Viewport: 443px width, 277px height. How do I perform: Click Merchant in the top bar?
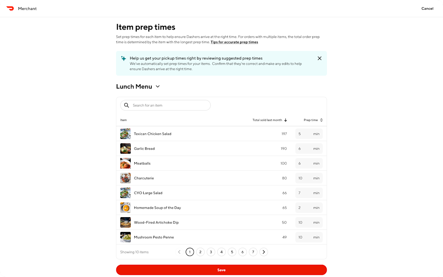pos(27,8)
